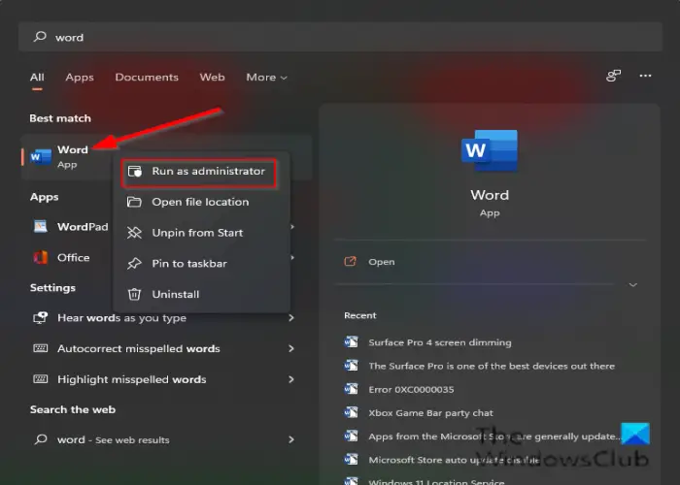Click the Run as administrator shield icon

point(135,171)
